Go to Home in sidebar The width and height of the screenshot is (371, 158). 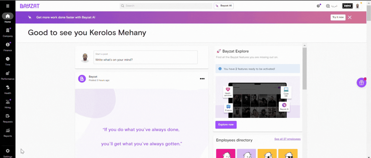8,18
